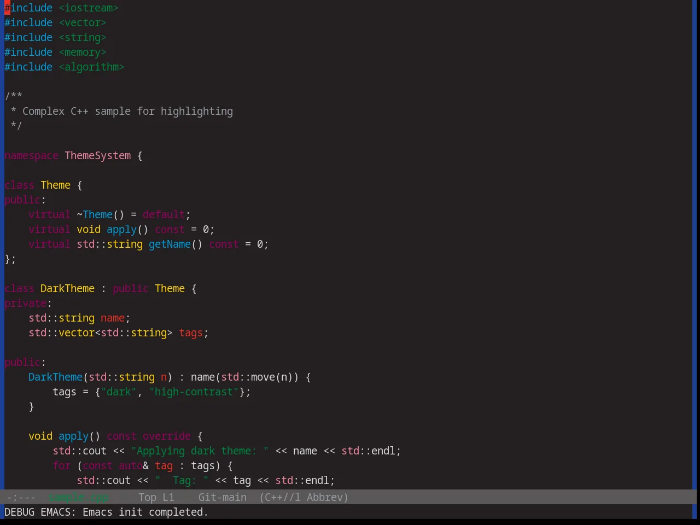
Task: Click the Git-main version control indicator
Action: 222,497
